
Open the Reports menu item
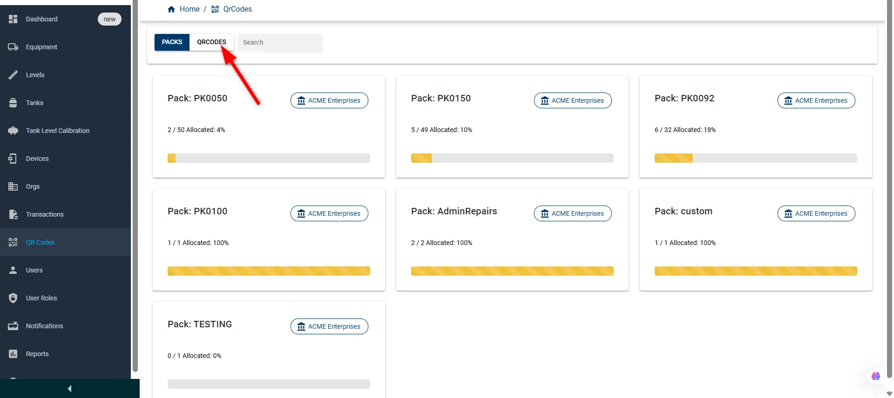tap(65, 354)
